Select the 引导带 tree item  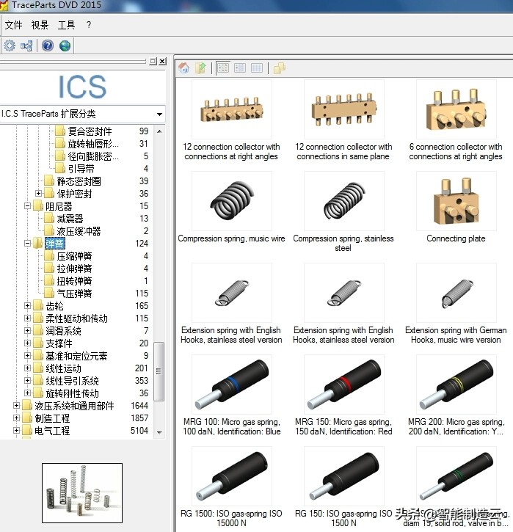pos(81,169)
